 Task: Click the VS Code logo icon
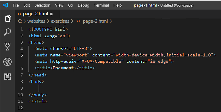pyautogui.click(x=5, y=5)
